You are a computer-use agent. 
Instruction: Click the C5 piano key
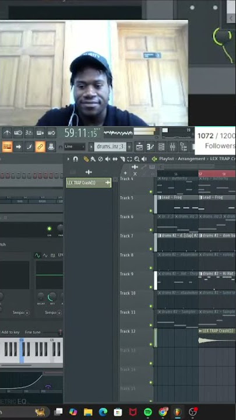point(22,351)
